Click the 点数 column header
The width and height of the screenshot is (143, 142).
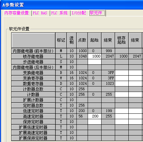coord(82,40)
